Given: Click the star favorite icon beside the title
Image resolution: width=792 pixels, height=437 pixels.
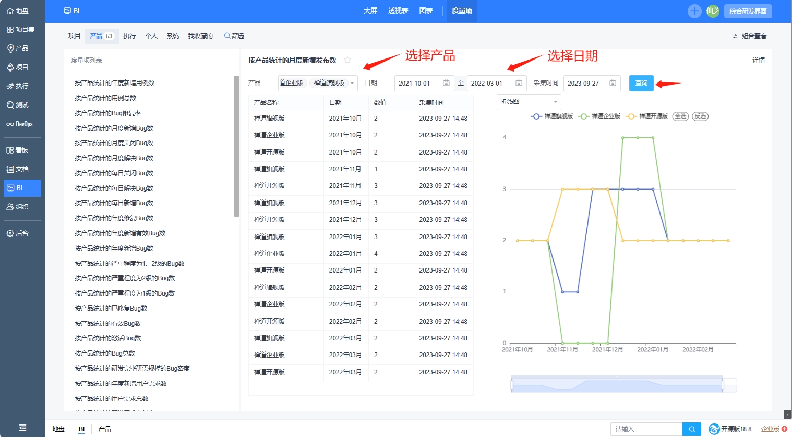Looking at the screenshot, I should coord(347,60).
